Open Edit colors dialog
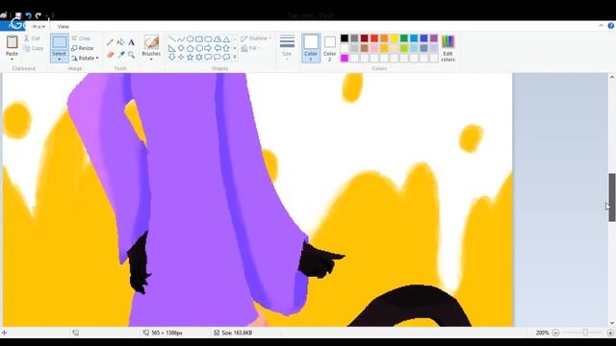 448,48
